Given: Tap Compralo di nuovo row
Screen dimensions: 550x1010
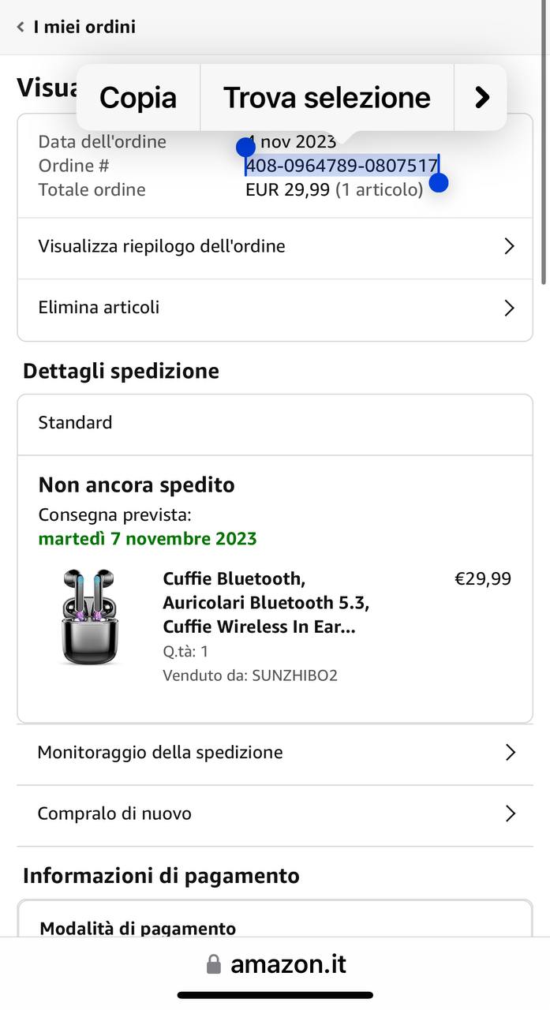Looking at the screenshot, I should 275,814.
